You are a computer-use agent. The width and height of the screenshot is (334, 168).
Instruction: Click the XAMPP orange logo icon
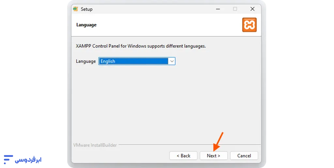pyautogui.click(x=250, y=25)
